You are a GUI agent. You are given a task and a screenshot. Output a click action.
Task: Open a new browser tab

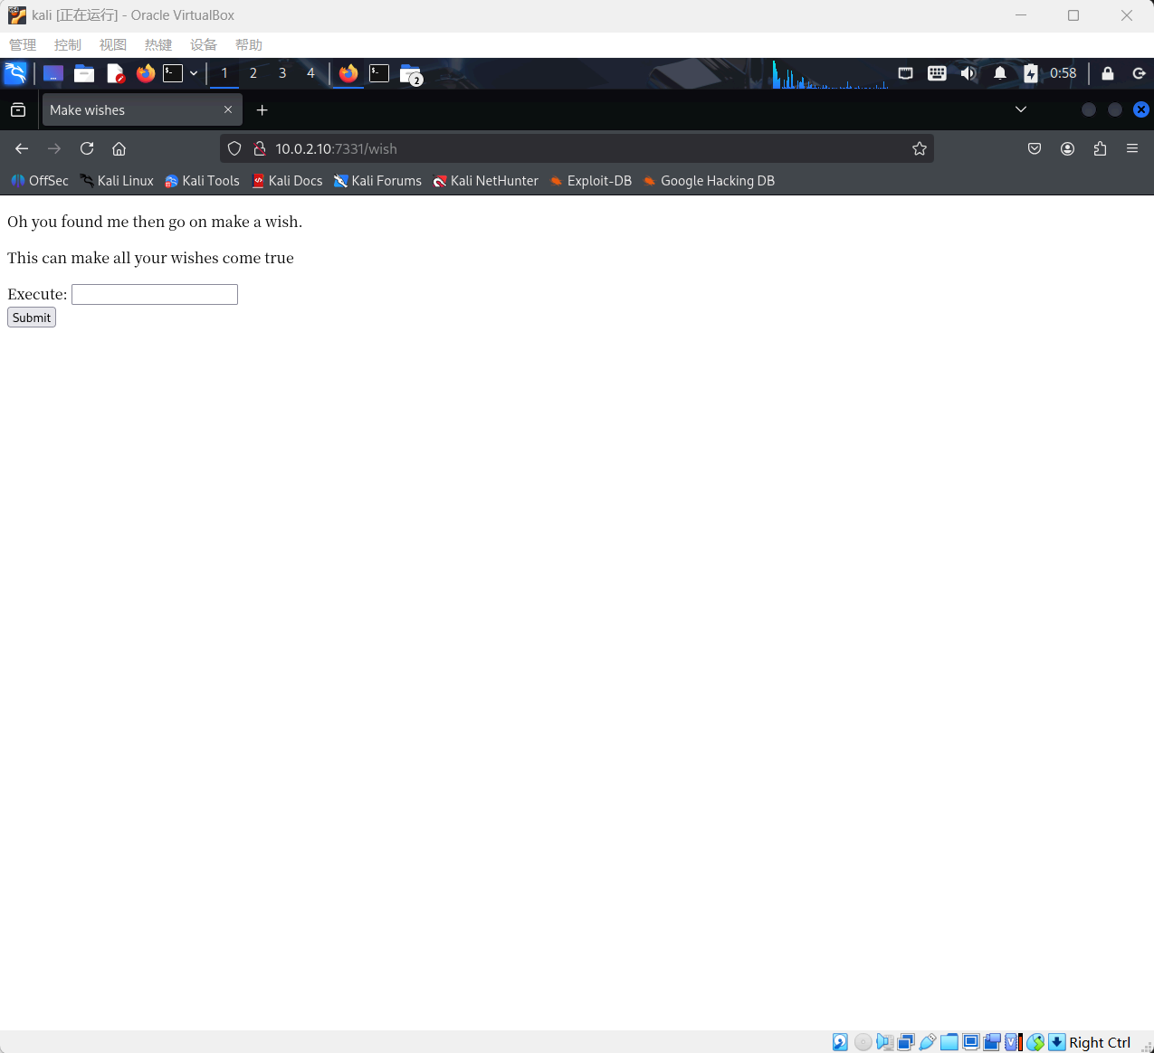[x=262, y=109]
